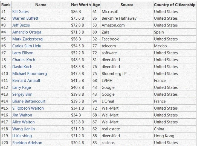Click the Country of Citizenship column header

click(x=175, y=5)
